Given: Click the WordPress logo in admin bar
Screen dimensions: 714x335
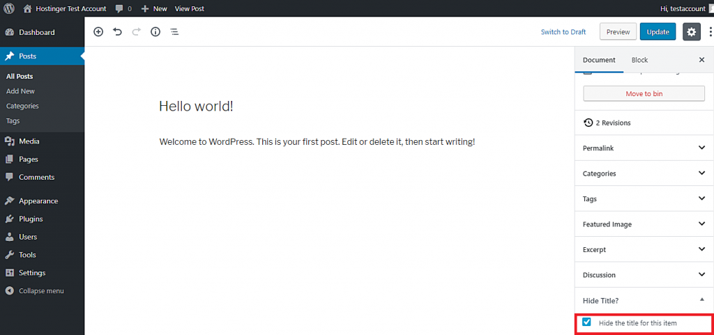Looking at the screenshot, I should tap(9, 8).
